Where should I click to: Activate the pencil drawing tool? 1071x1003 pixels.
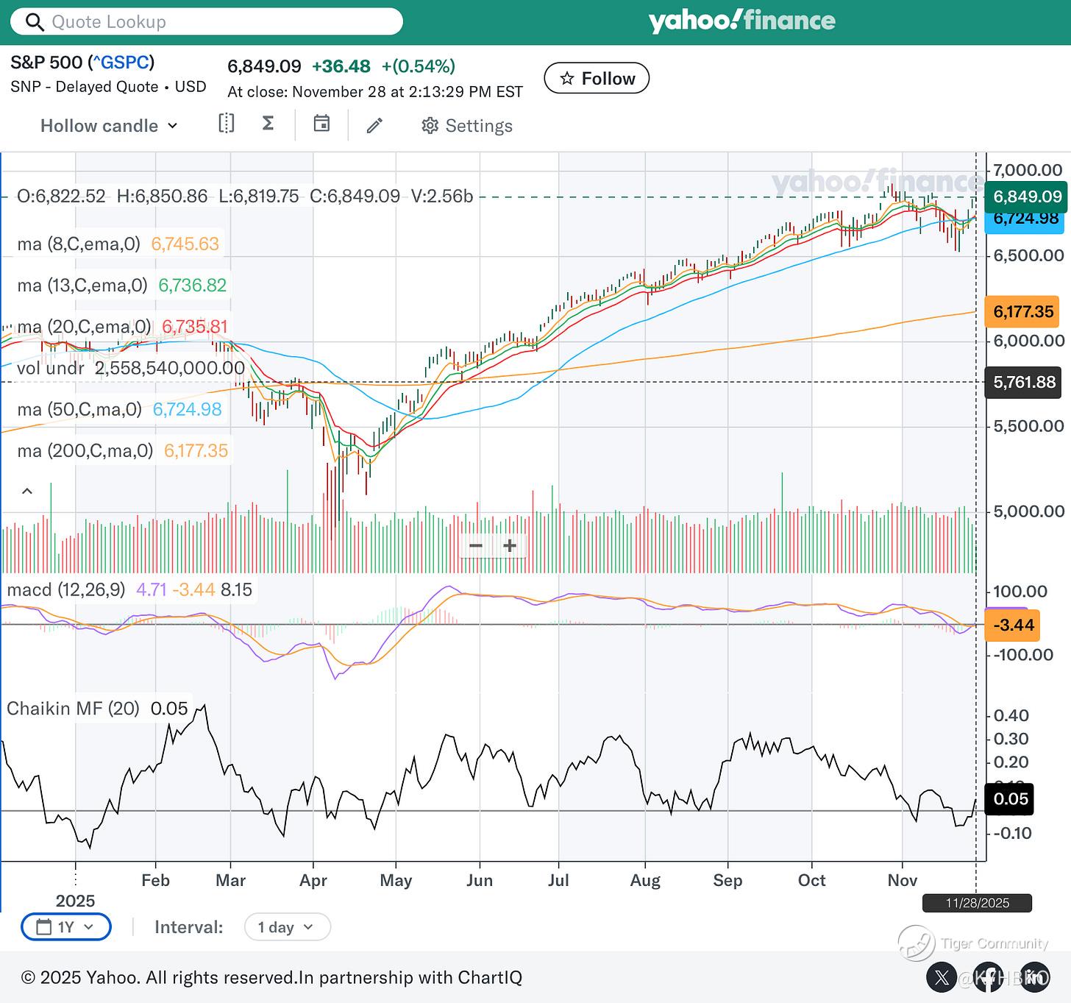pyautogui.click(x=374, y=126)
